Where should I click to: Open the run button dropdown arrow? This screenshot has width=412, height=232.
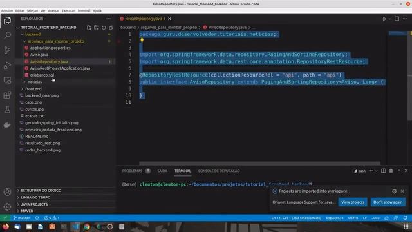point(389,19)
